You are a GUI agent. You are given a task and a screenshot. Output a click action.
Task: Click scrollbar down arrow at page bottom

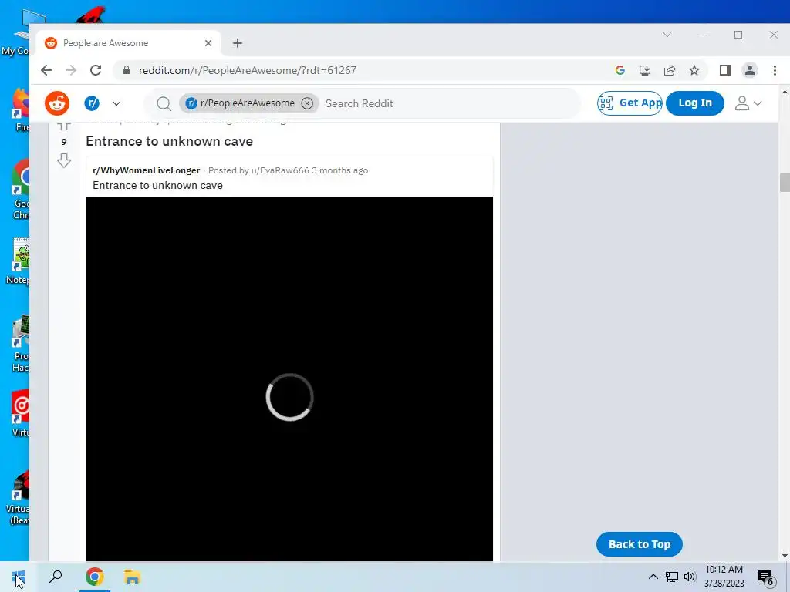(x=785, y=556)
